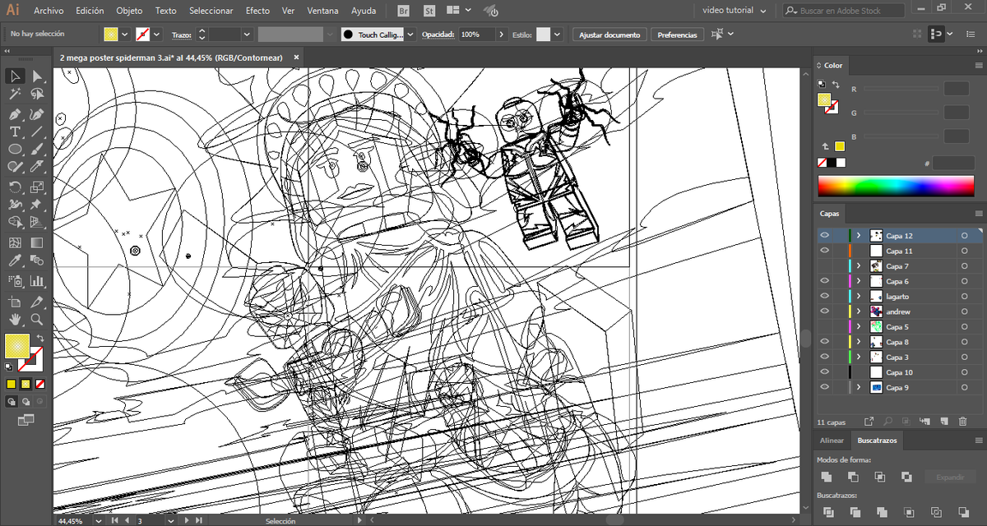987x526 pixels.
Task: Click the large yellow fill swatch in toolbox
Action: pyautogui.click(x=16, y=345)
